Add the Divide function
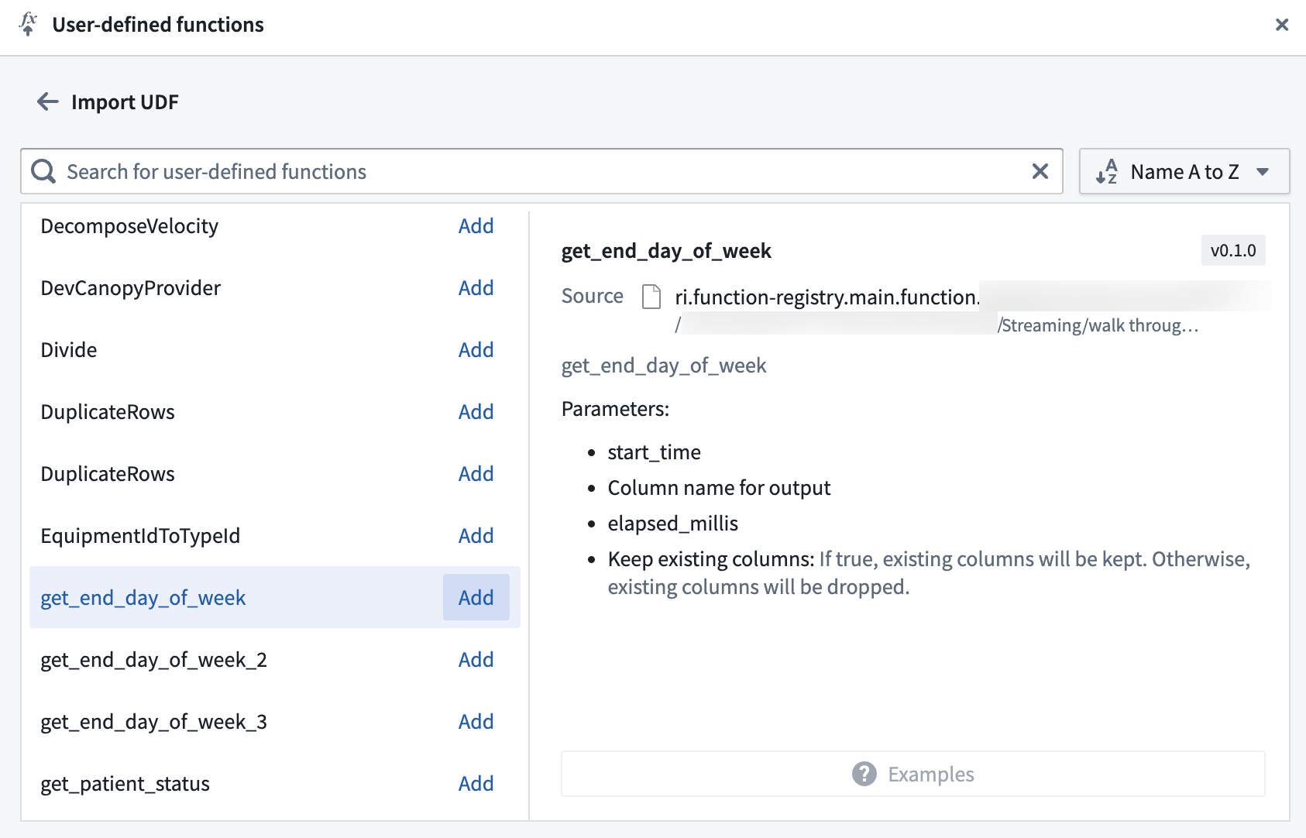 coord(476,349)
